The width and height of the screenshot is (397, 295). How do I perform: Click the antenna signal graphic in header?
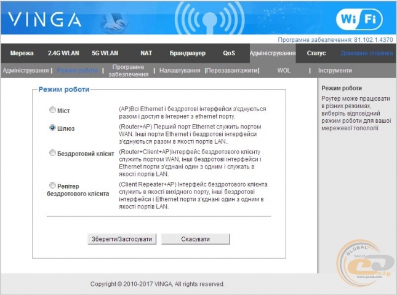209,18
